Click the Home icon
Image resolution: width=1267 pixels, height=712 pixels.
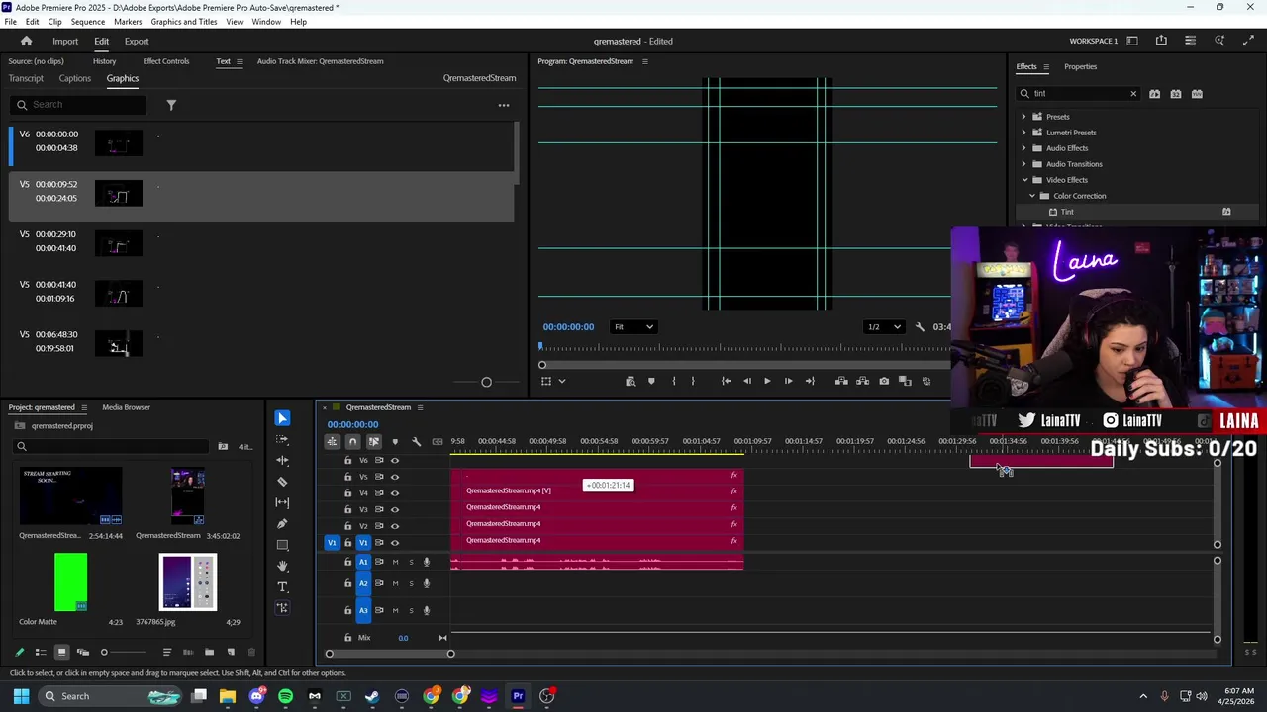point(26,41)
